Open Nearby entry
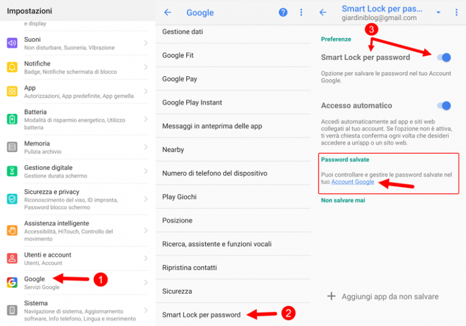Viewport: 466px width, 326px height. coord(233,150)
